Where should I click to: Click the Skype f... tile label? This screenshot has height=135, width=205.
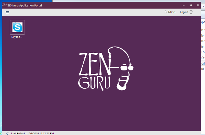pos(17,37)
